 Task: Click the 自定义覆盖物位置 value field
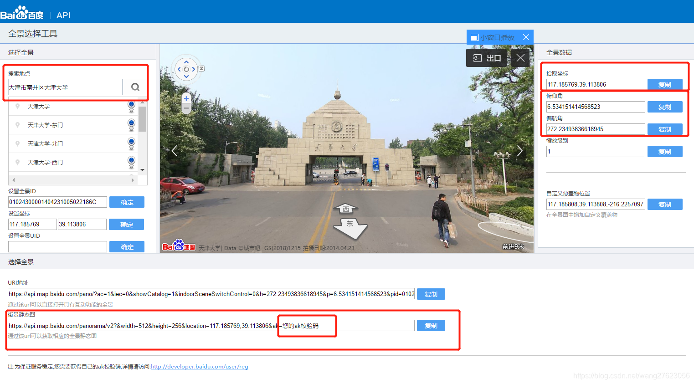pyautogui.click(x=596, y=204)
